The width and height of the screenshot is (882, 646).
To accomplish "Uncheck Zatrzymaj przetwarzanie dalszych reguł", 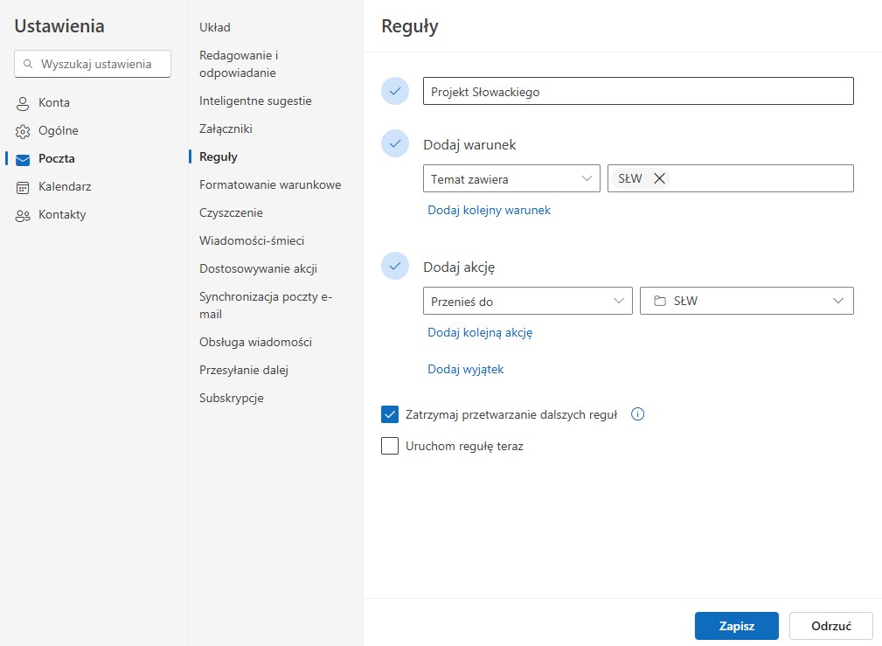I will tap(390, 413).
